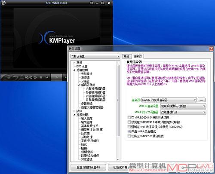The image size is (215, 174).
Task: Collapse the 滤镜控制 tree node
Action: click(74, 70)
